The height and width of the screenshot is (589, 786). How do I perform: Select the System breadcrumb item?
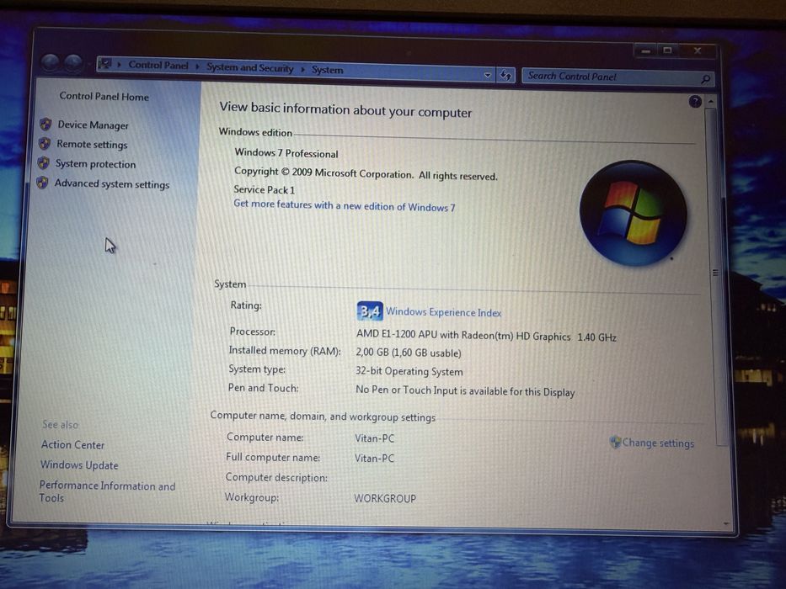tap(328, 70)
